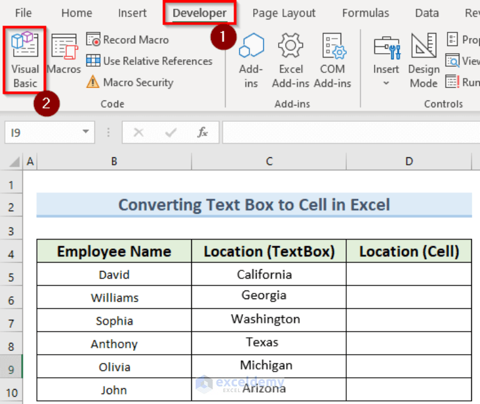Expand the Name Box dropdown arrow
This screenshot has height=404, width=480.
tap(86, 132)
